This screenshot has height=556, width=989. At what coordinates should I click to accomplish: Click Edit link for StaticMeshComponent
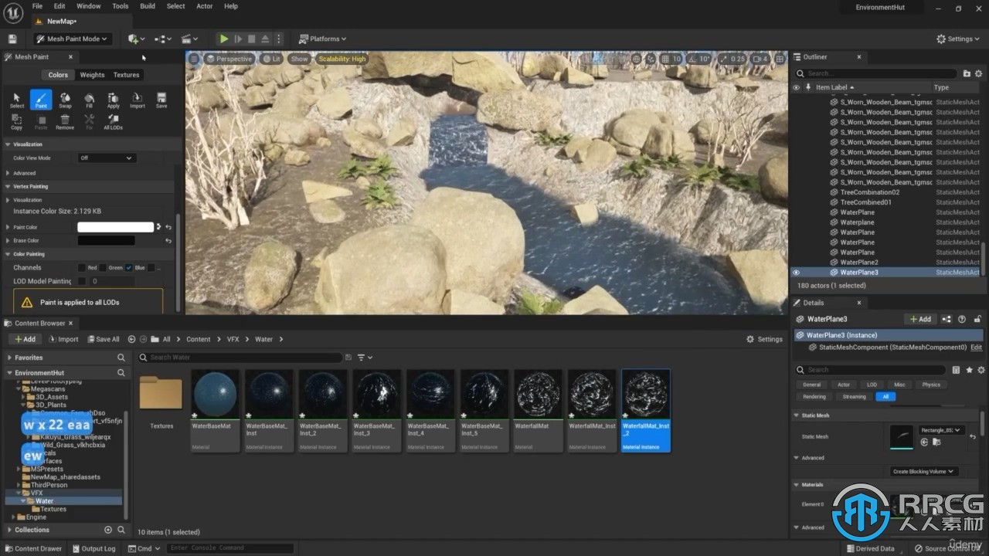click(x=976, y=347)
